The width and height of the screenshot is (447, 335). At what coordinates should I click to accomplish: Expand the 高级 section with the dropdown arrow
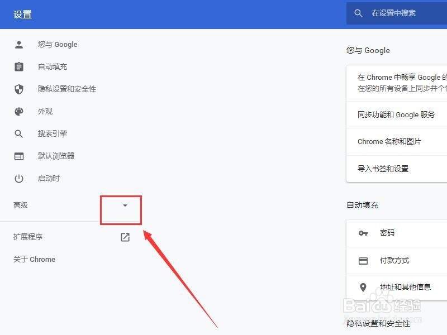(125, 205)
